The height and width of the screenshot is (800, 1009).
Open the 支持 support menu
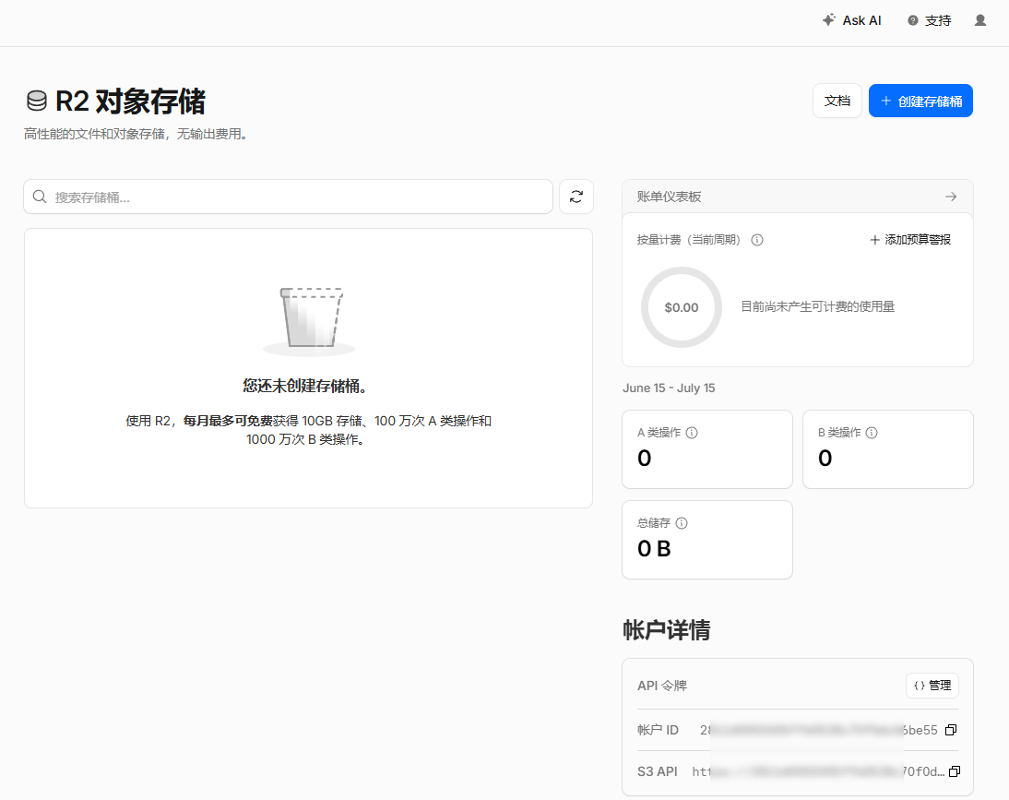929,20
